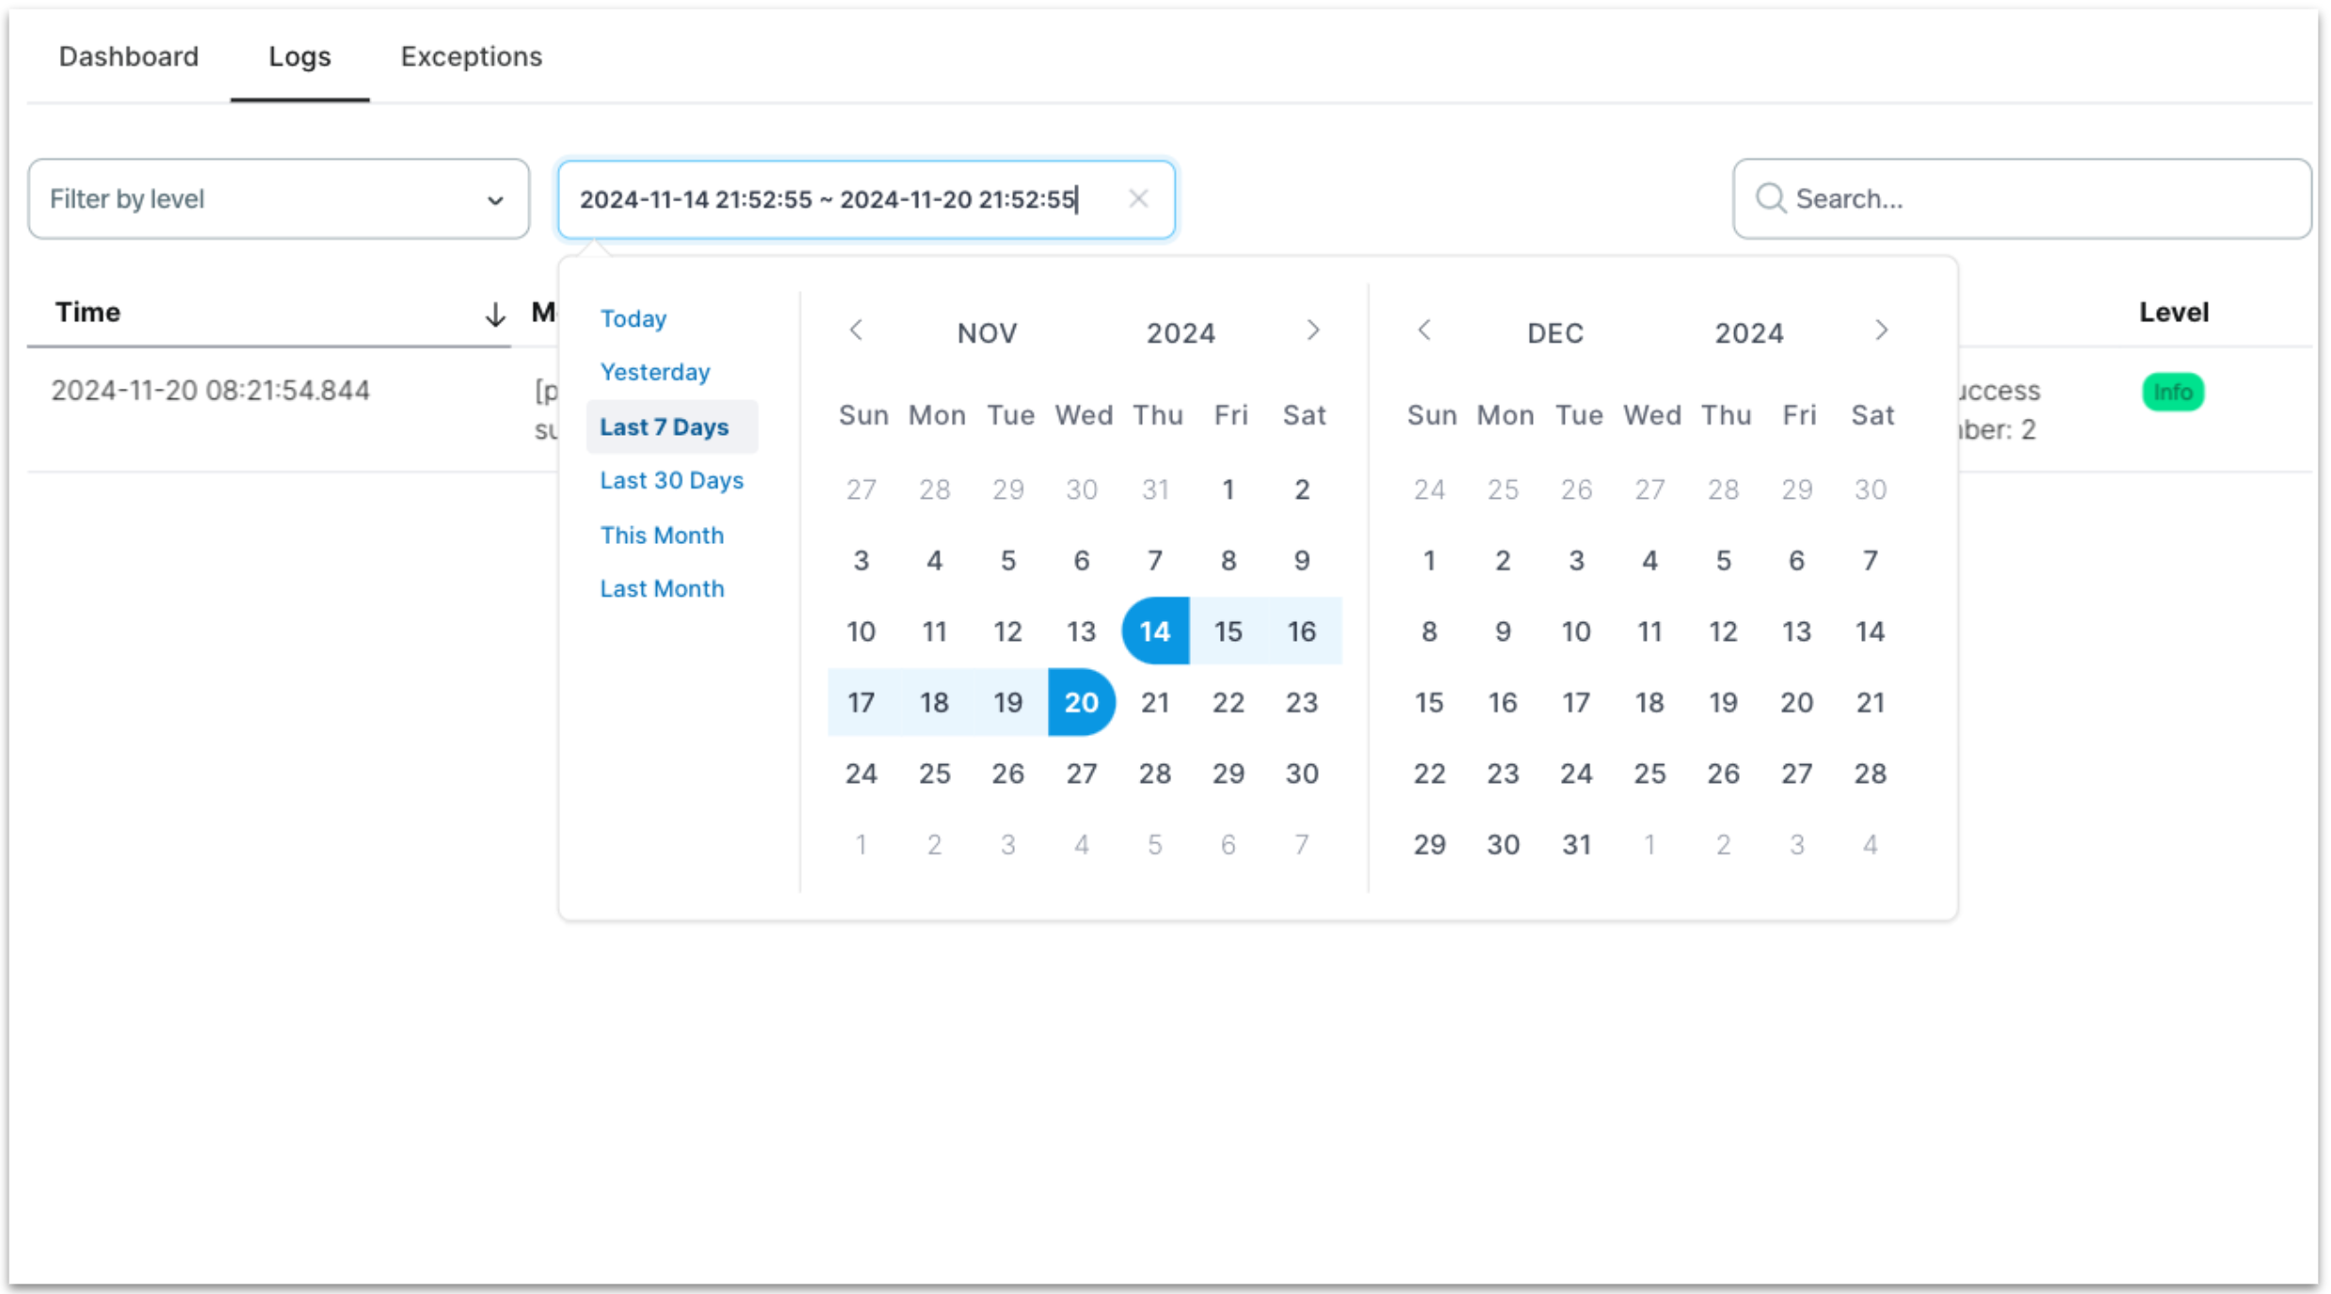Click December 25 in the calendar
This screenshot has width=2331, height=1294.
pos(1649,773)
